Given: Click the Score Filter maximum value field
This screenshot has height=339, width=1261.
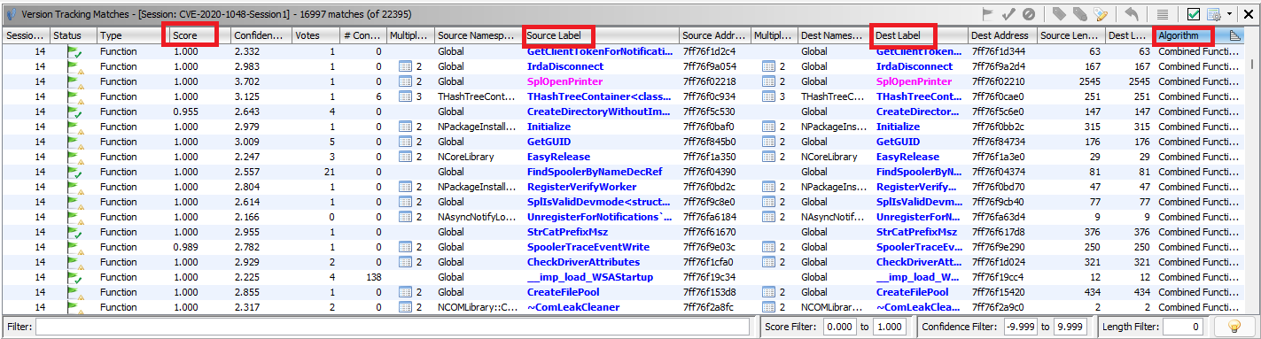Looking at the screenshot, I should 891,327.
